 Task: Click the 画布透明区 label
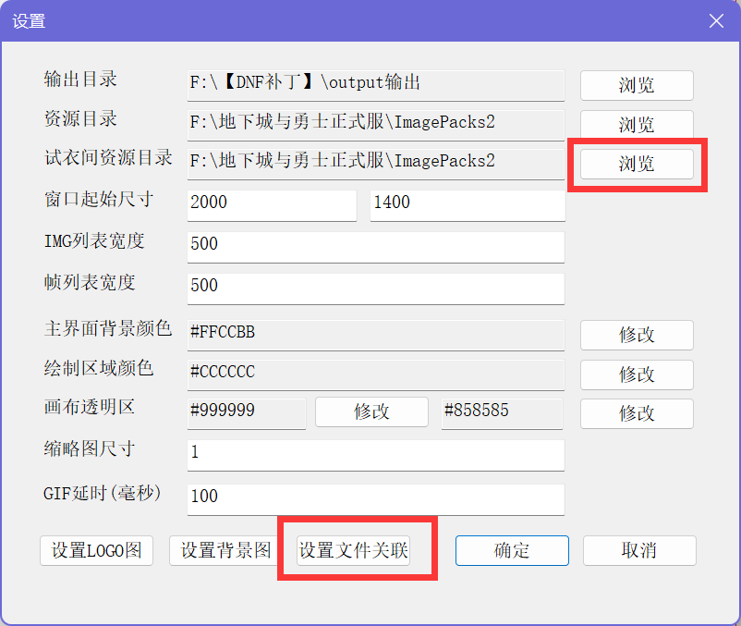(x=90, y=407)
